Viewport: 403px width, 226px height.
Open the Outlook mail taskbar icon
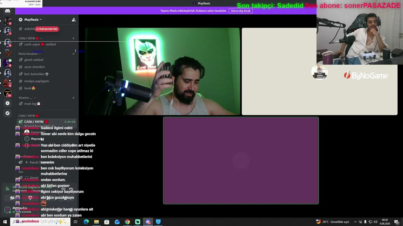117,222
